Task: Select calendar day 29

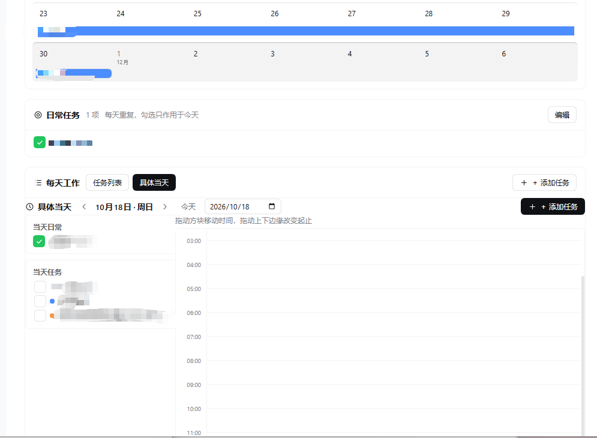Action: [506, 14]
